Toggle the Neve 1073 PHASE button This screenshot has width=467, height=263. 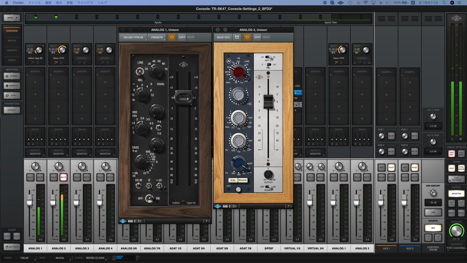243,180
